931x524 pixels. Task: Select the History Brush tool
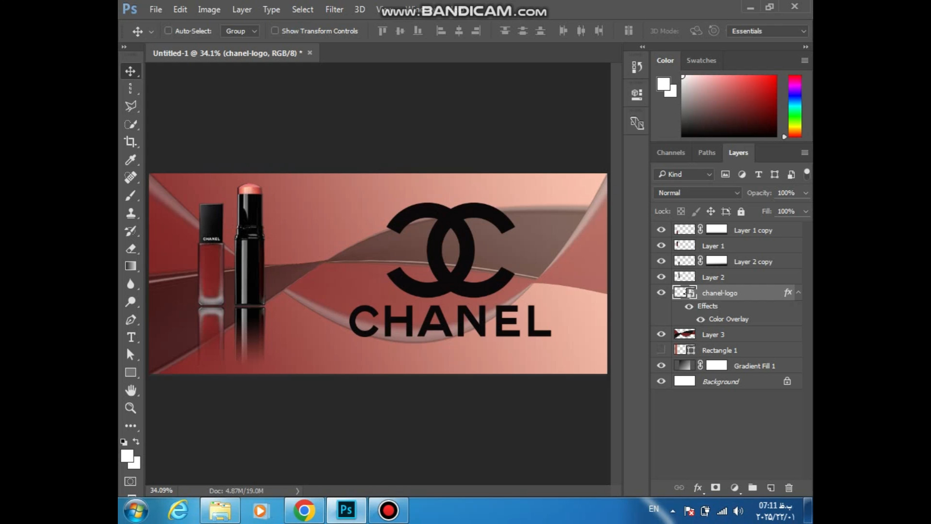click(x=130, y=231)
